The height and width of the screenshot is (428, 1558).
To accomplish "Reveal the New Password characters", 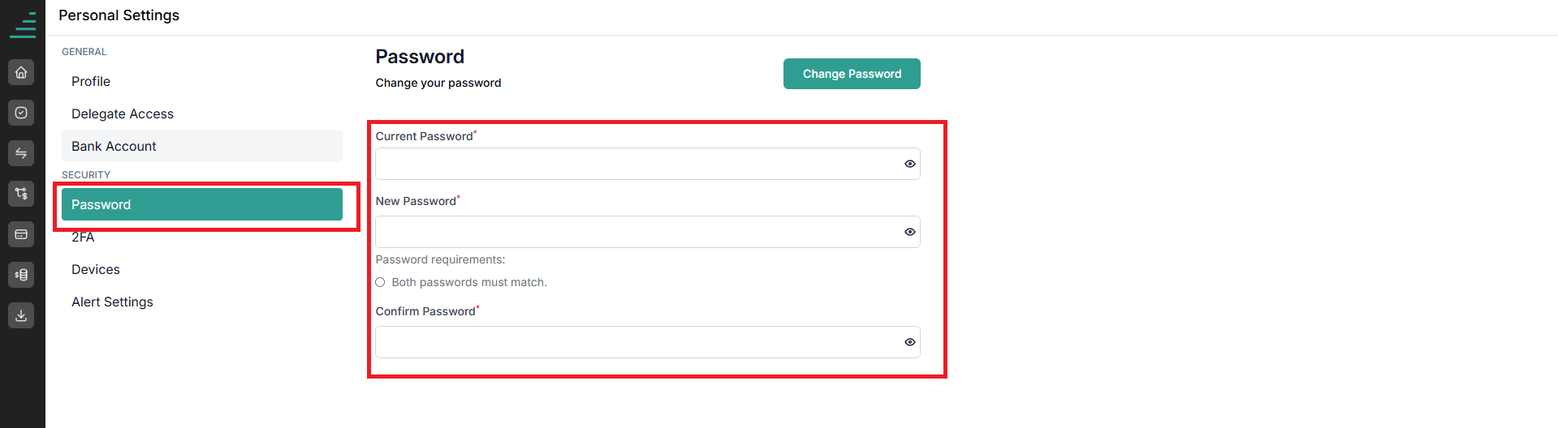I will click(x=909, y=232).
